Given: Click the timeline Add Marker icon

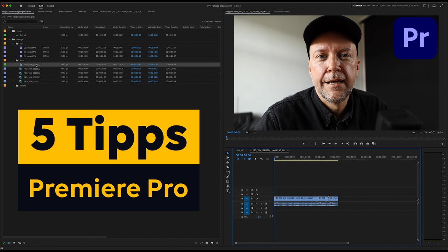Looking at the screenshot, I should [255, 159].
